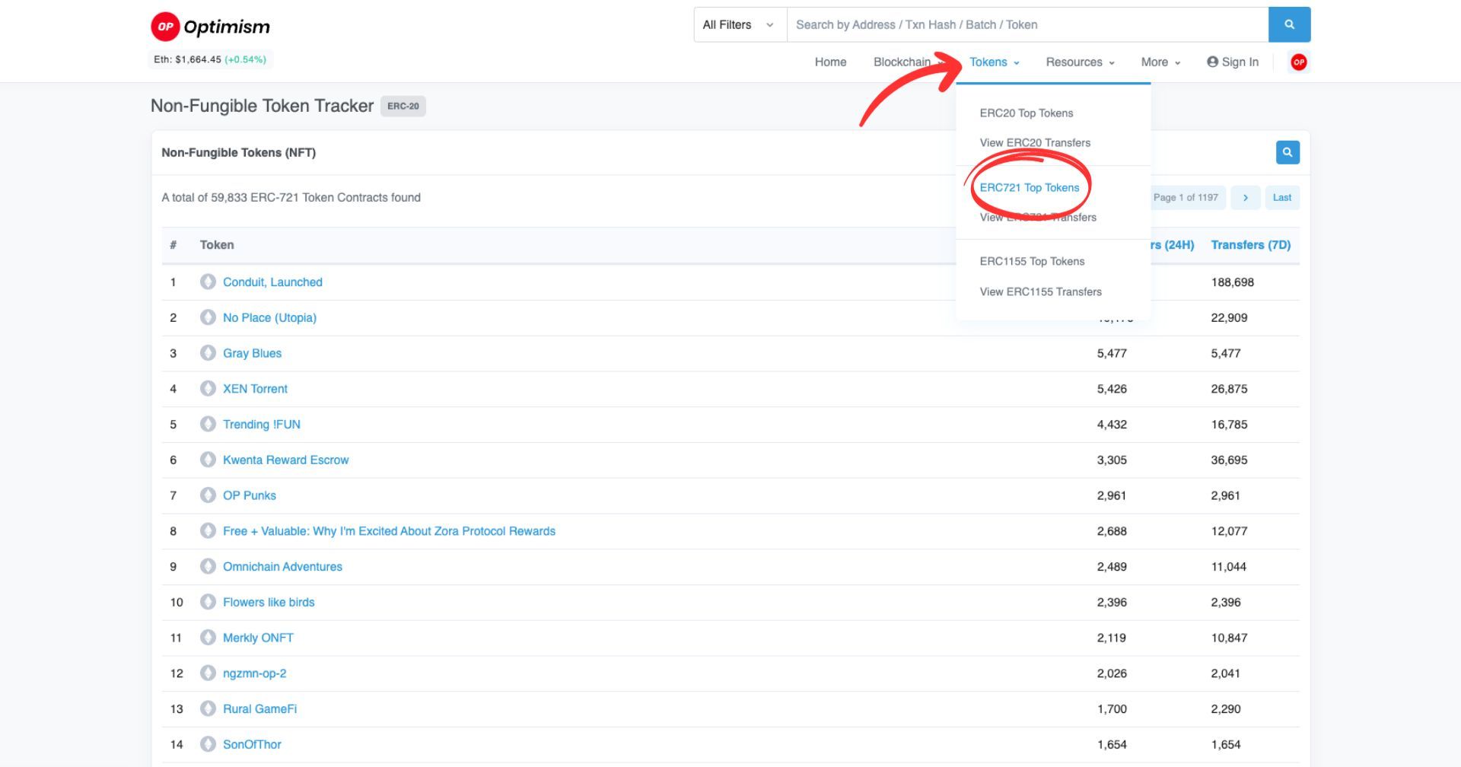Image resolution: width=1461 pixels, height=767 pixels.
Task: Go to next page with chevron button
Action: coord(1245,198)
